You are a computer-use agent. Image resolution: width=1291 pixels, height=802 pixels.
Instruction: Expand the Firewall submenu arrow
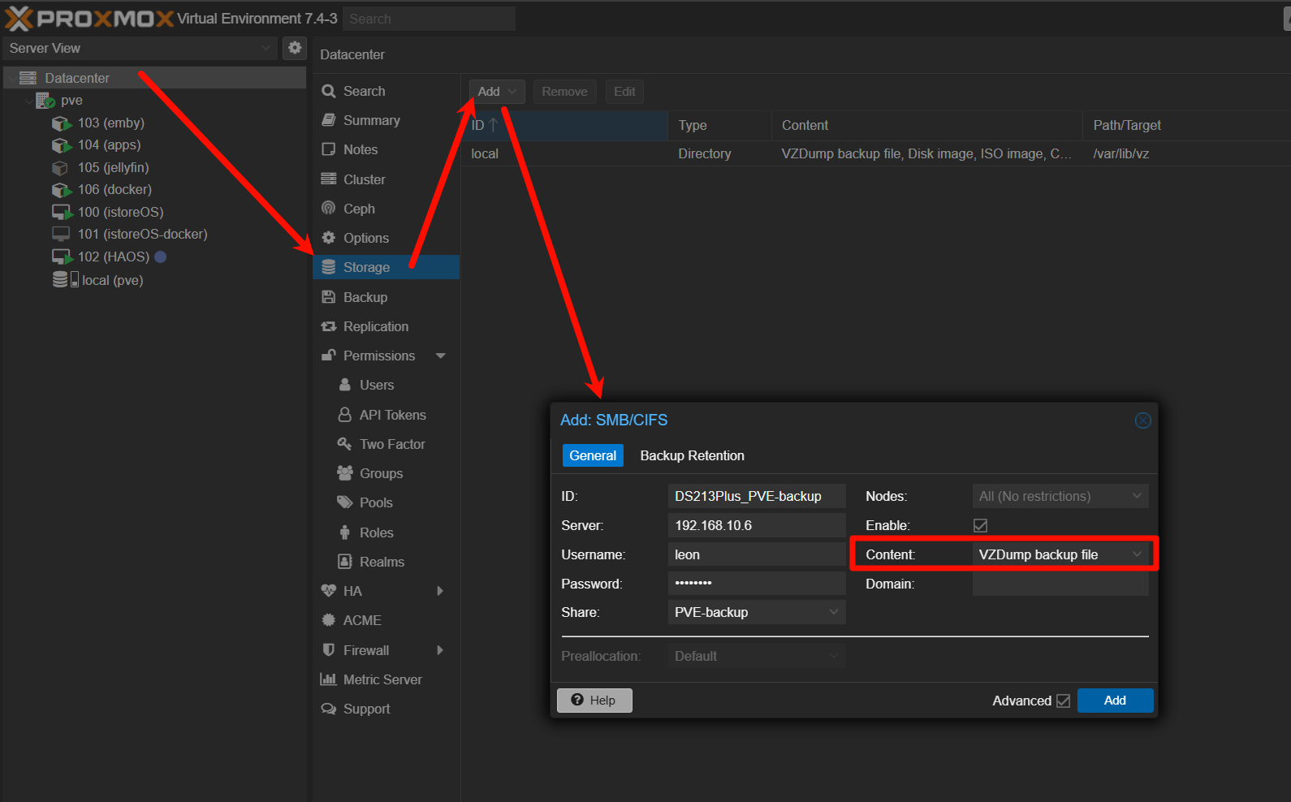441,650
